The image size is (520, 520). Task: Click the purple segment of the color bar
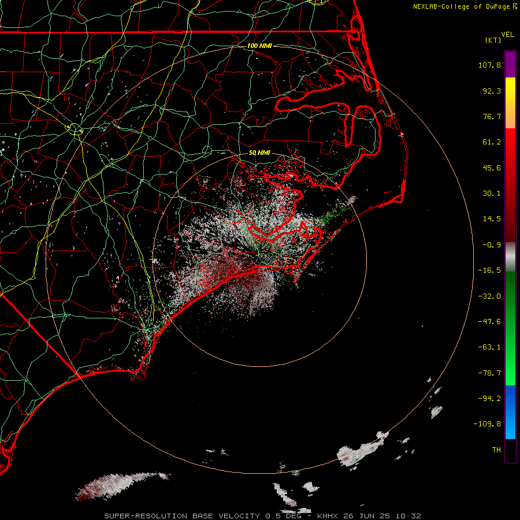pos(510,64)
